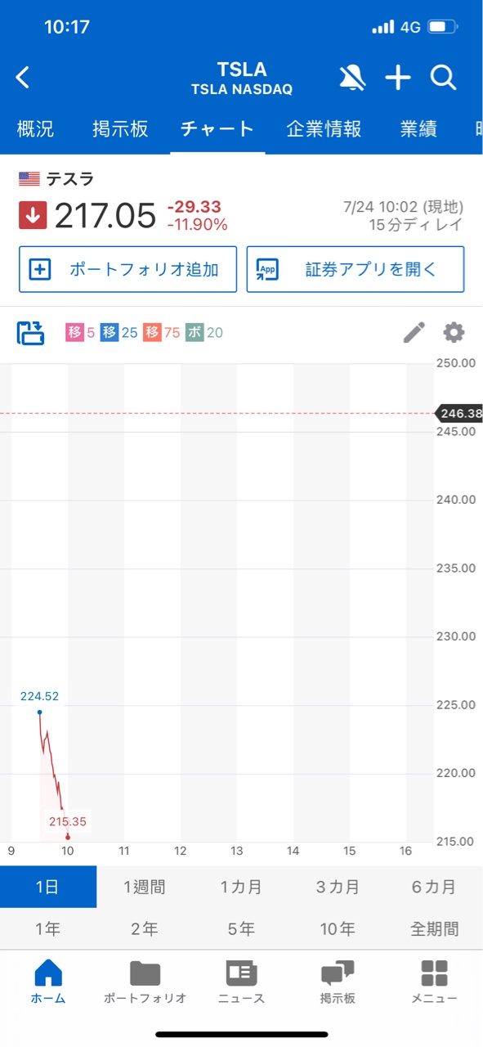Image resolution: width=483 pixels, height=1047 pixels.
Task: Toggle the 5-period moving average indicator
Action: (81, 333)
